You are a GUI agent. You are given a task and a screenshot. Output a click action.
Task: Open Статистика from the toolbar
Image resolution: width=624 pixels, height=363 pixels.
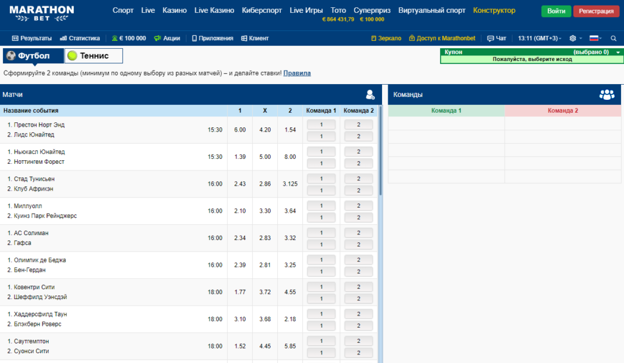(x=80, y=38)
